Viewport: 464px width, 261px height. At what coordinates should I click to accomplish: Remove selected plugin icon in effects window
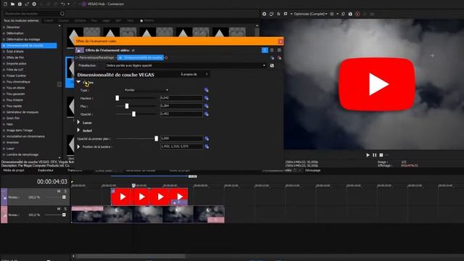(x=279, y=58)
